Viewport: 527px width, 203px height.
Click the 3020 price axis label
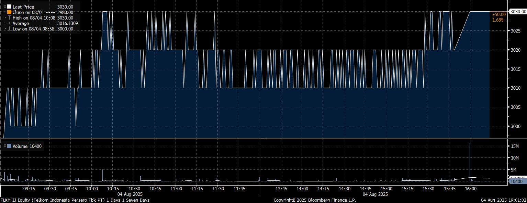(516, 50)
